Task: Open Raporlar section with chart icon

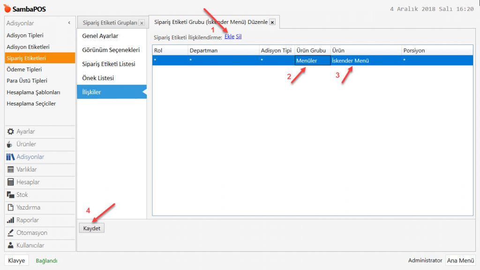Action: [11, 220]
